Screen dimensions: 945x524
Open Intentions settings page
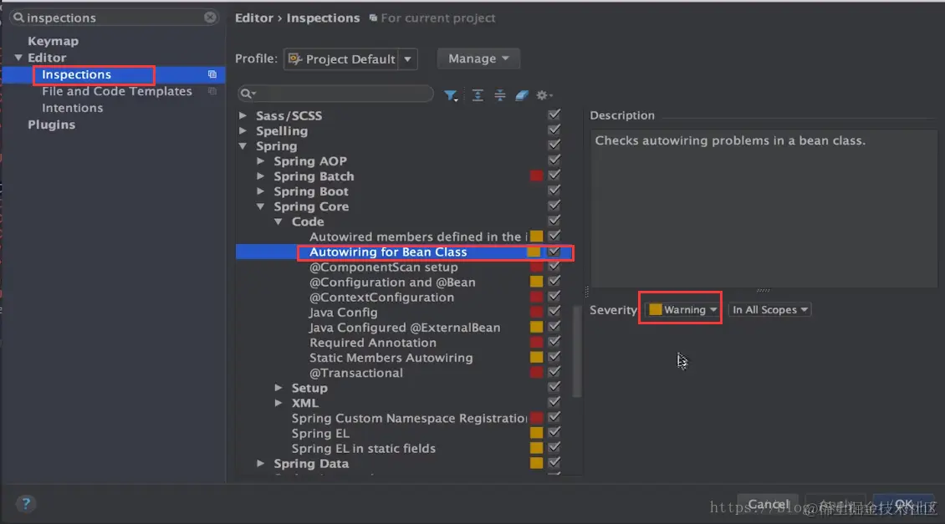(72, 108)
